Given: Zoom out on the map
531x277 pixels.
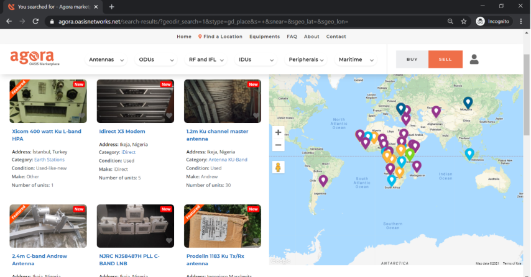Looking at the screenshot, I should 279,145.
